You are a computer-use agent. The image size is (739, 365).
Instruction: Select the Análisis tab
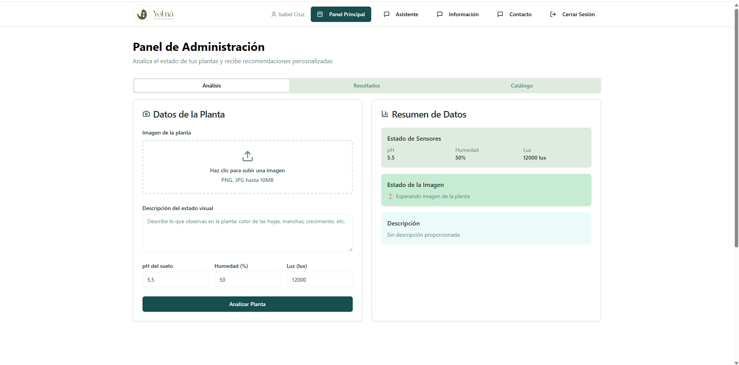click(212, 86)
